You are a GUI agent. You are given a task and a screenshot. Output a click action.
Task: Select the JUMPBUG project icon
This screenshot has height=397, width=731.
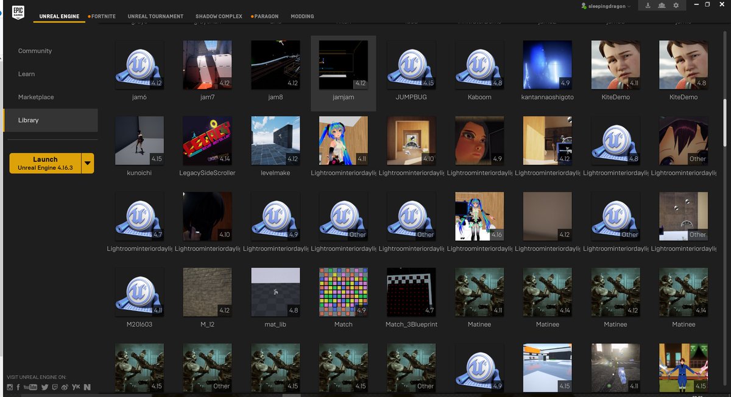412,65
